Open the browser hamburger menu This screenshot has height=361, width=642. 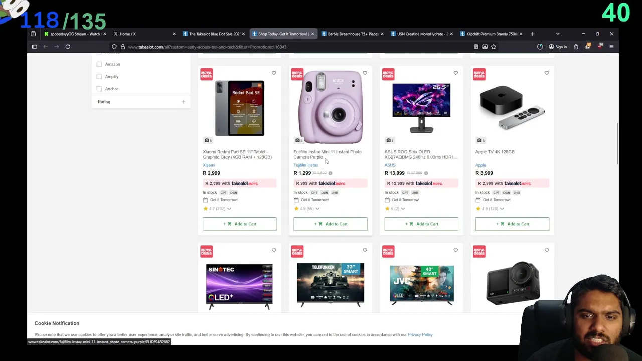[611, 47]
